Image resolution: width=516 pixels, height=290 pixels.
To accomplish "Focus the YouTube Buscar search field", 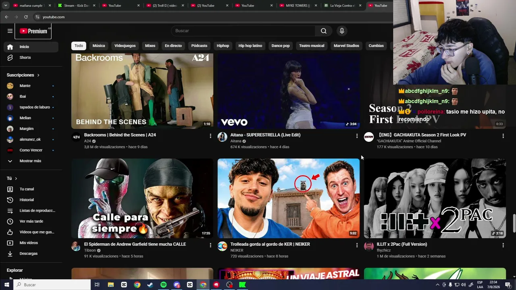I will tap(243, 31).
